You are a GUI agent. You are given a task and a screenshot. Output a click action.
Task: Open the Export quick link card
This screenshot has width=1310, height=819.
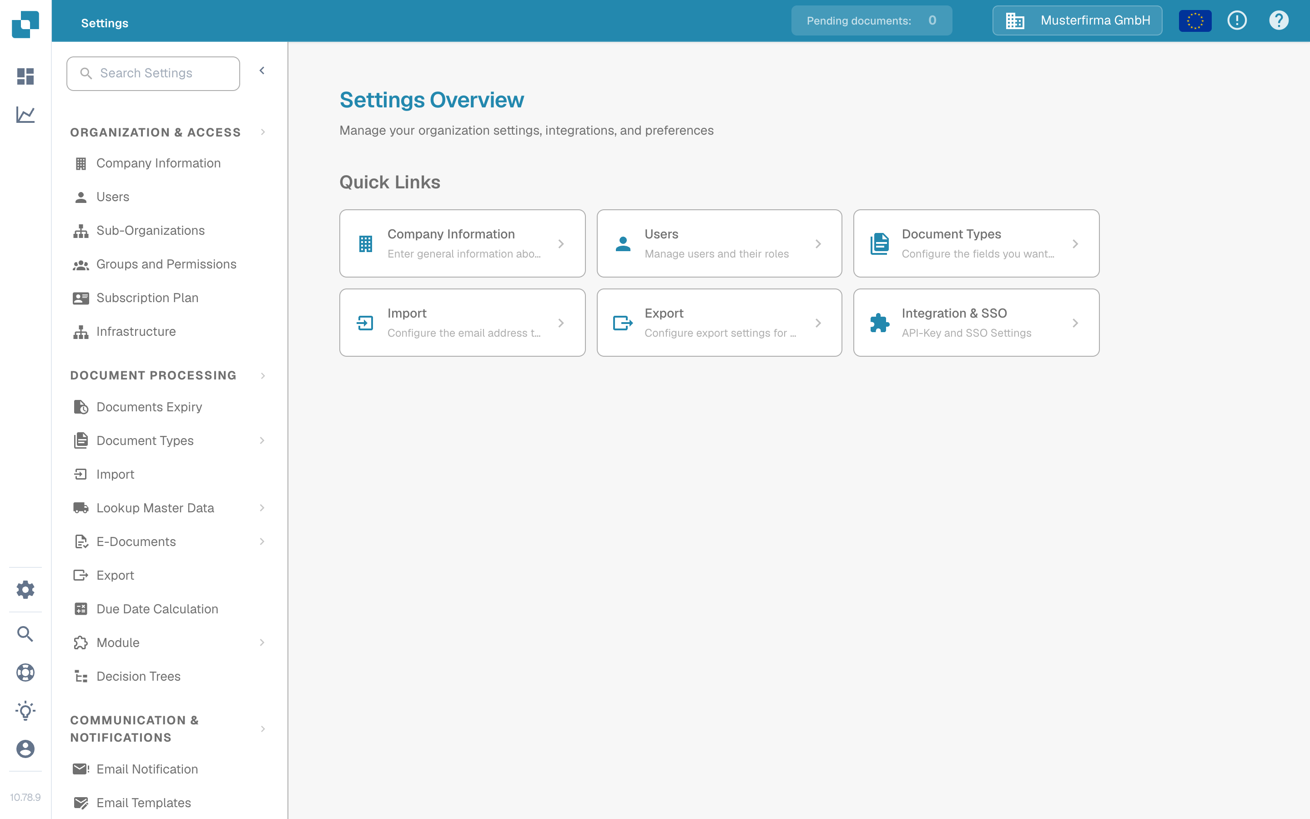click(x=720, y=323)
